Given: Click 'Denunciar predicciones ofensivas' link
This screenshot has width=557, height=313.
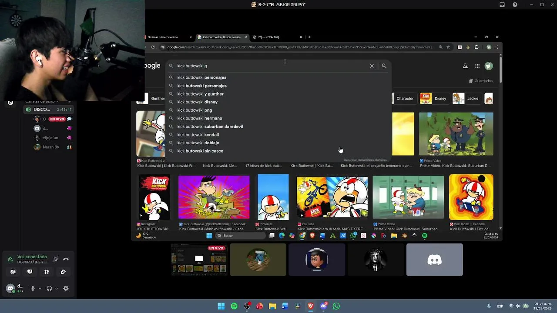Looking at the screenshot, I should (365, 160).
